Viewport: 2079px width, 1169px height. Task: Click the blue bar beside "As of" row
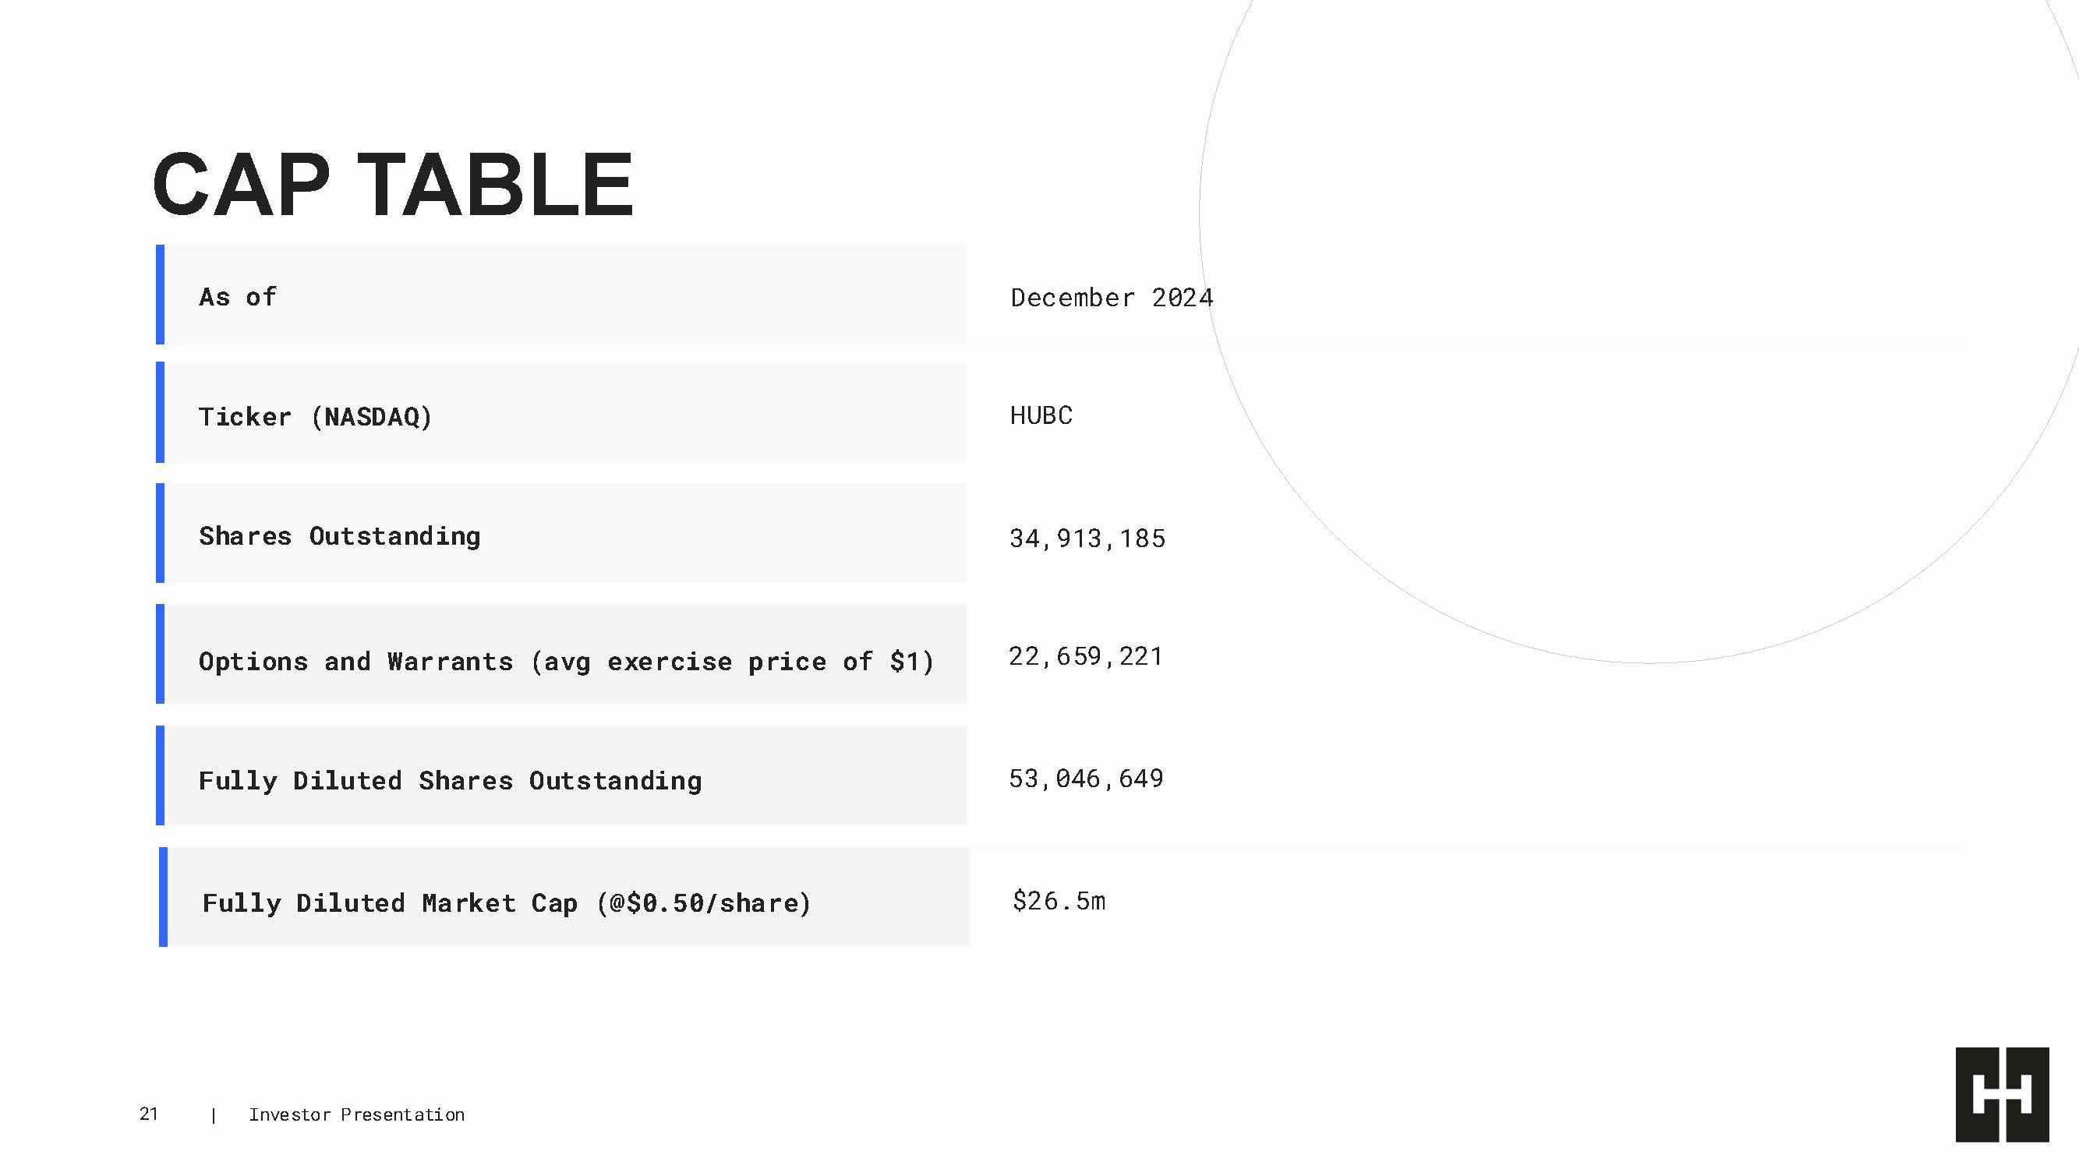tap(160, 295)
